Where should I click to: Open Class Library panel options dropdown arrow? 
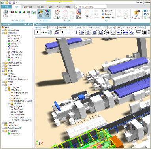click(25, 24)
